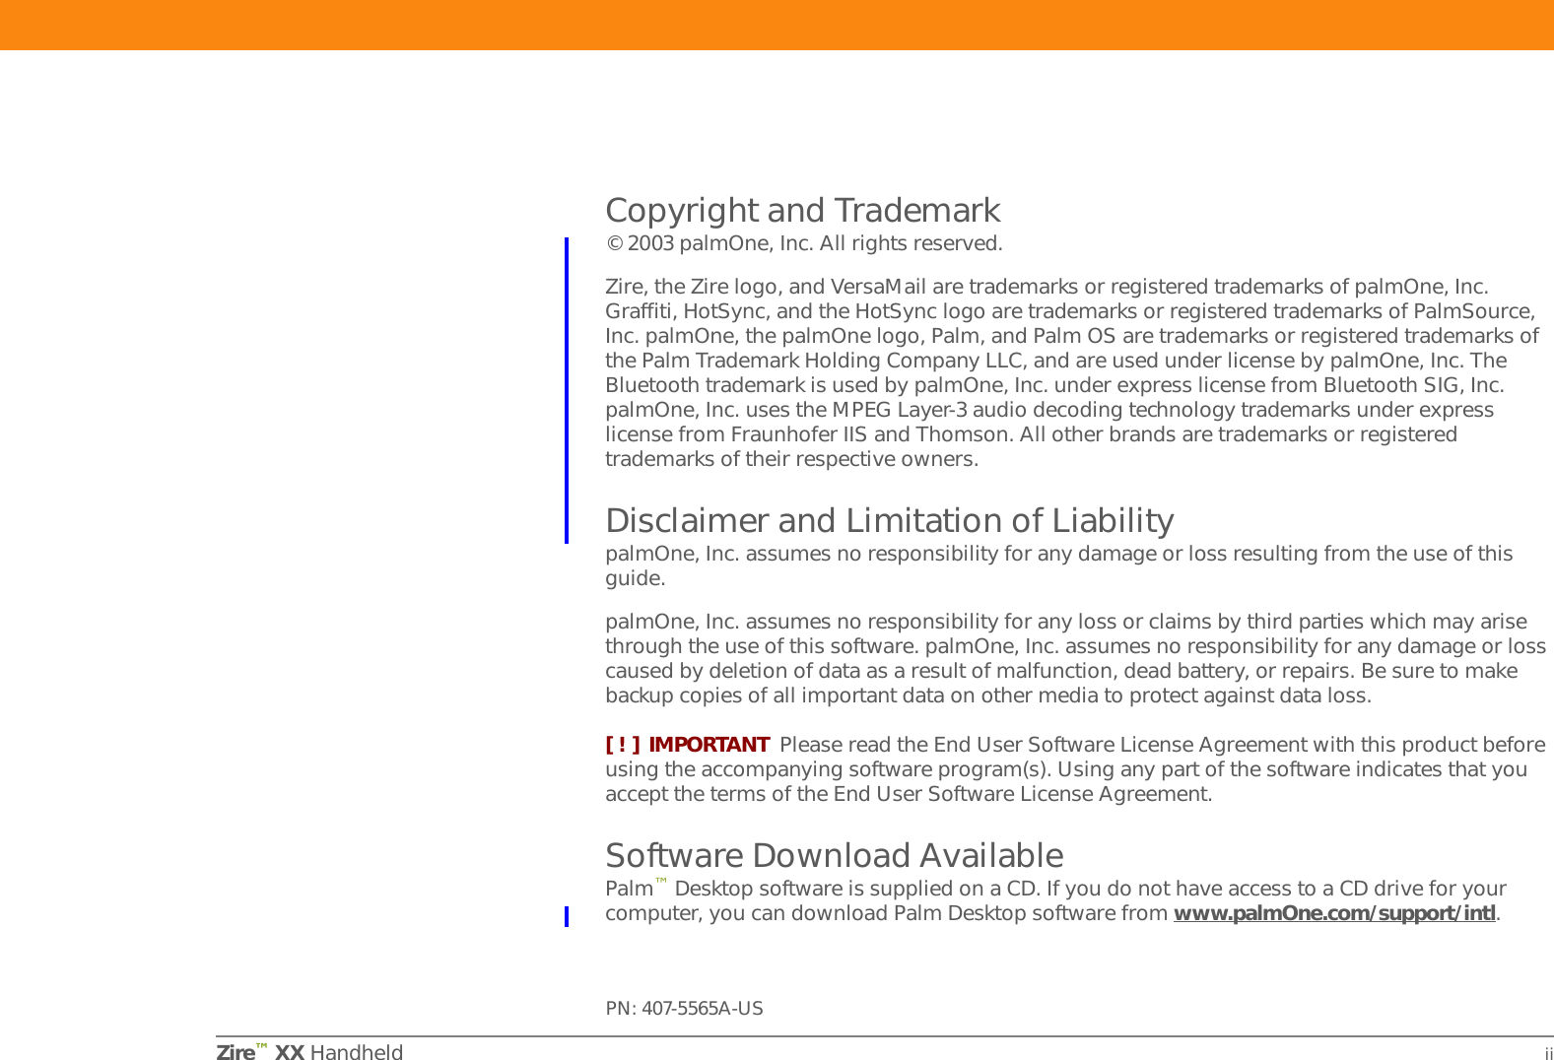Click the single word 'guide.' line
Viewport: 1554px width, 1060px height.
(635, 578)
